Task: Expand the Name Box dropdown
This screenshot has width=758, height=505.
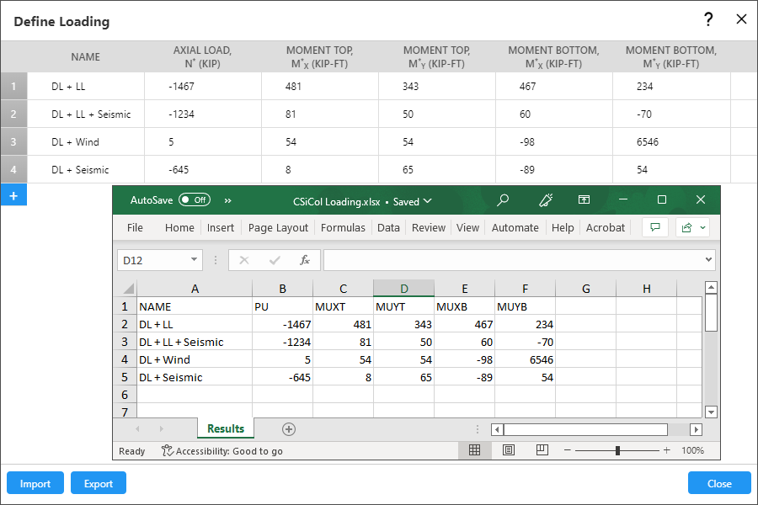Action: (195, 260)
